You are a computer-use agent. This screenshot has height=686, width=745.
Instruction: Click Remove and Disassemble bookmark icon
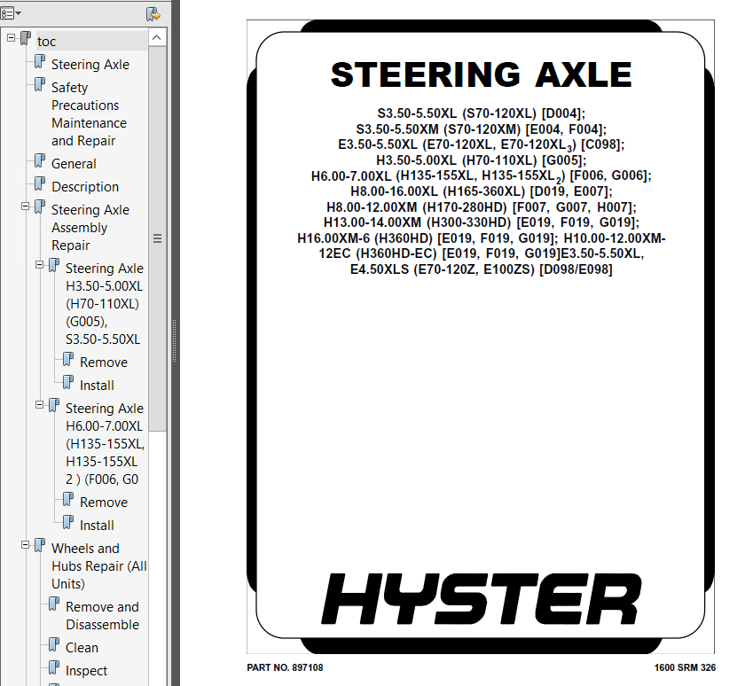54,604
